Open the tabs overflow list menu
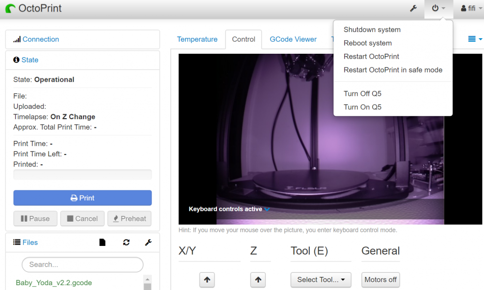The width and height of the screenshot is (484, 290). pos(475,39)
